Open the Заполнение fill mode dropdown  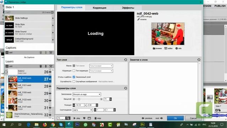click(87, 94)
